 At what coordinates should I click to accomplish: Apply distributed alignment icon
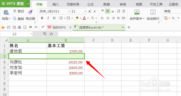pos(123,18)
